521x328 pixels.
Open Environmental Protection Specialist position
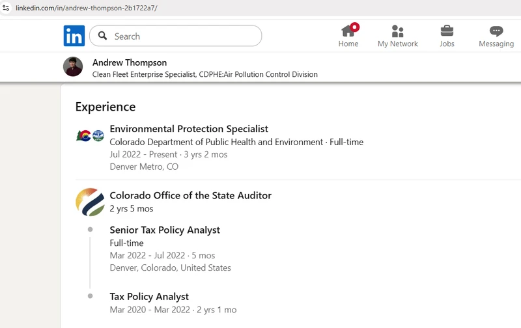pyautogui.click(x=189, y=129)
